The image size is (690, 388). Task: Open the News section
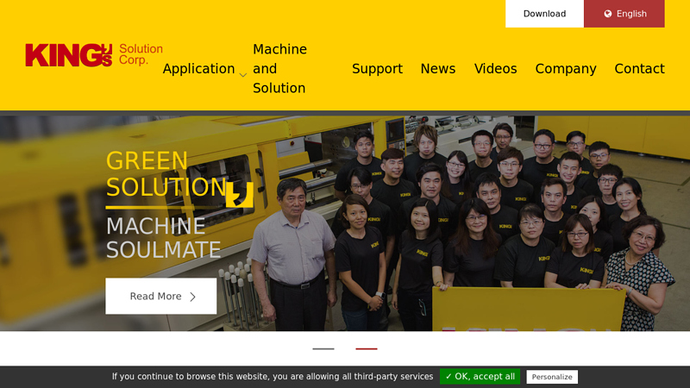tap(438, 69)
